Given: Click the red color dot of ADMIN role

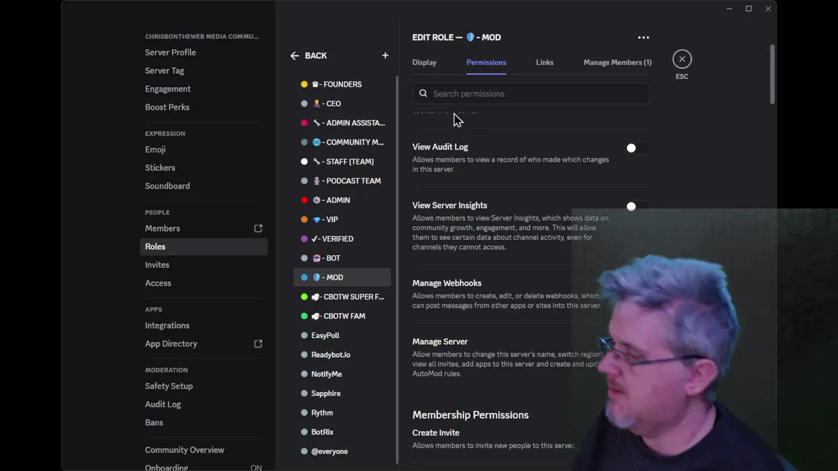Looking at the screenshot, I should 304,200.
